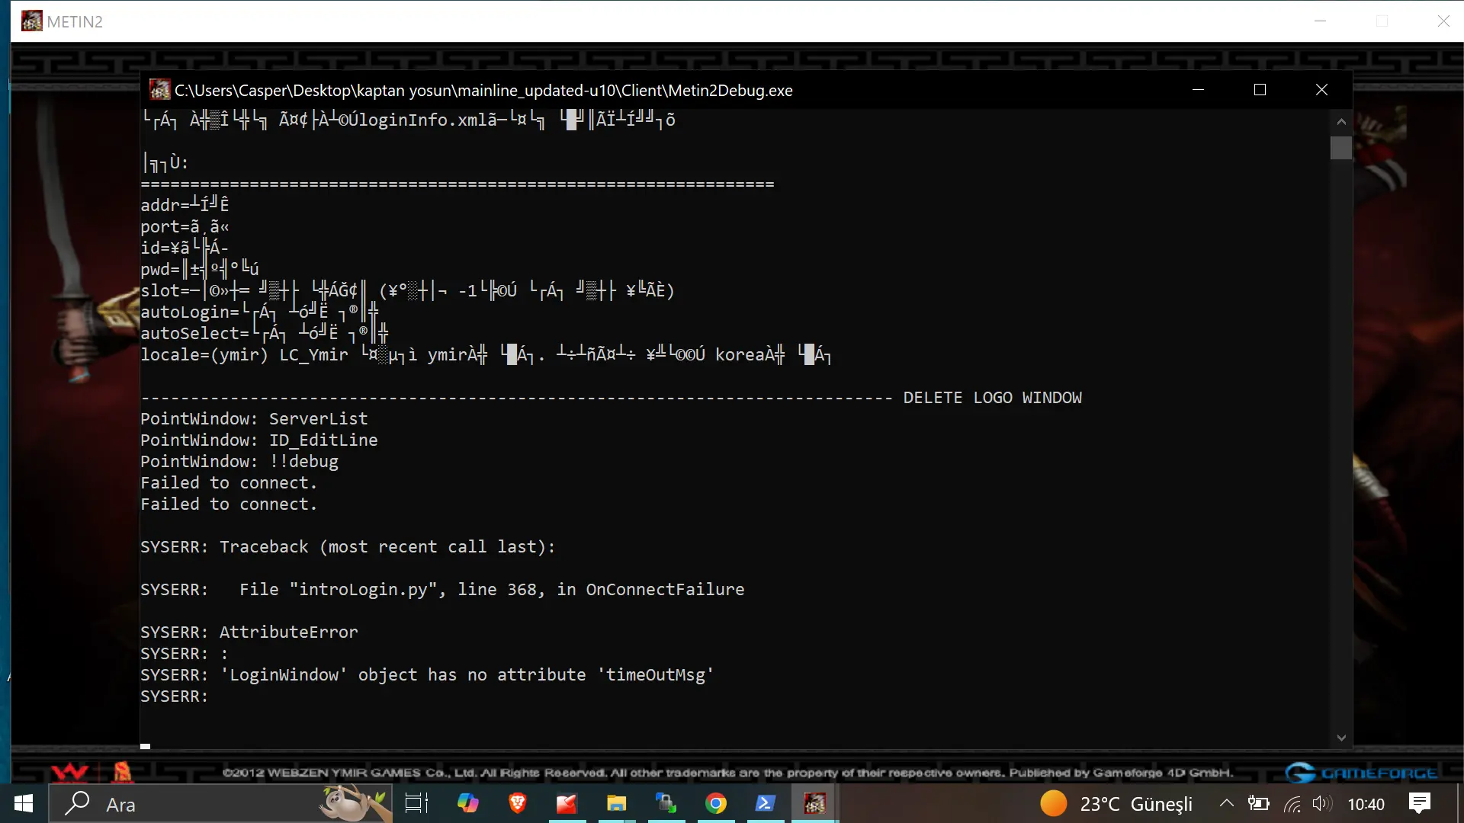Open the weather widget showing 23°C Güneşli

coord(1116,804)
